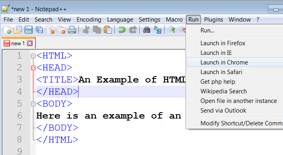This screenshot has height=155, width=283.
Task: Close the new 1 tab
Action: (x=30, y=43)
